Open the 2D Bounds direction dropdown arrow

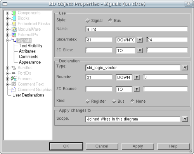pyautogui.click(x=137, y=89)
